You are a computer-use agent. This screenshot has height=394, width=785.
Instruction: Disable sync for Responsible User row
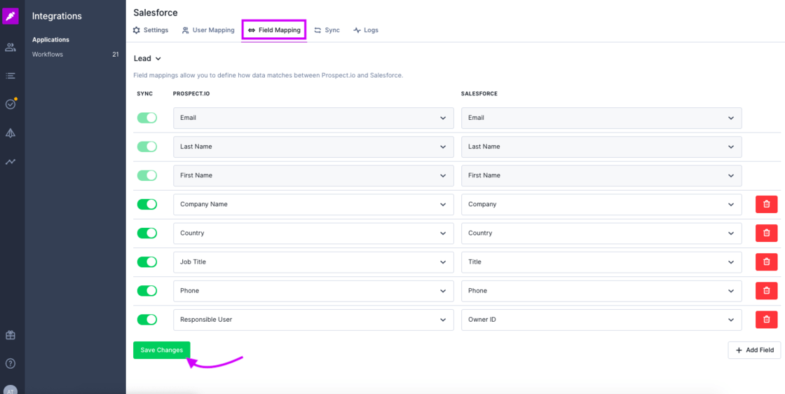[147, 320]
